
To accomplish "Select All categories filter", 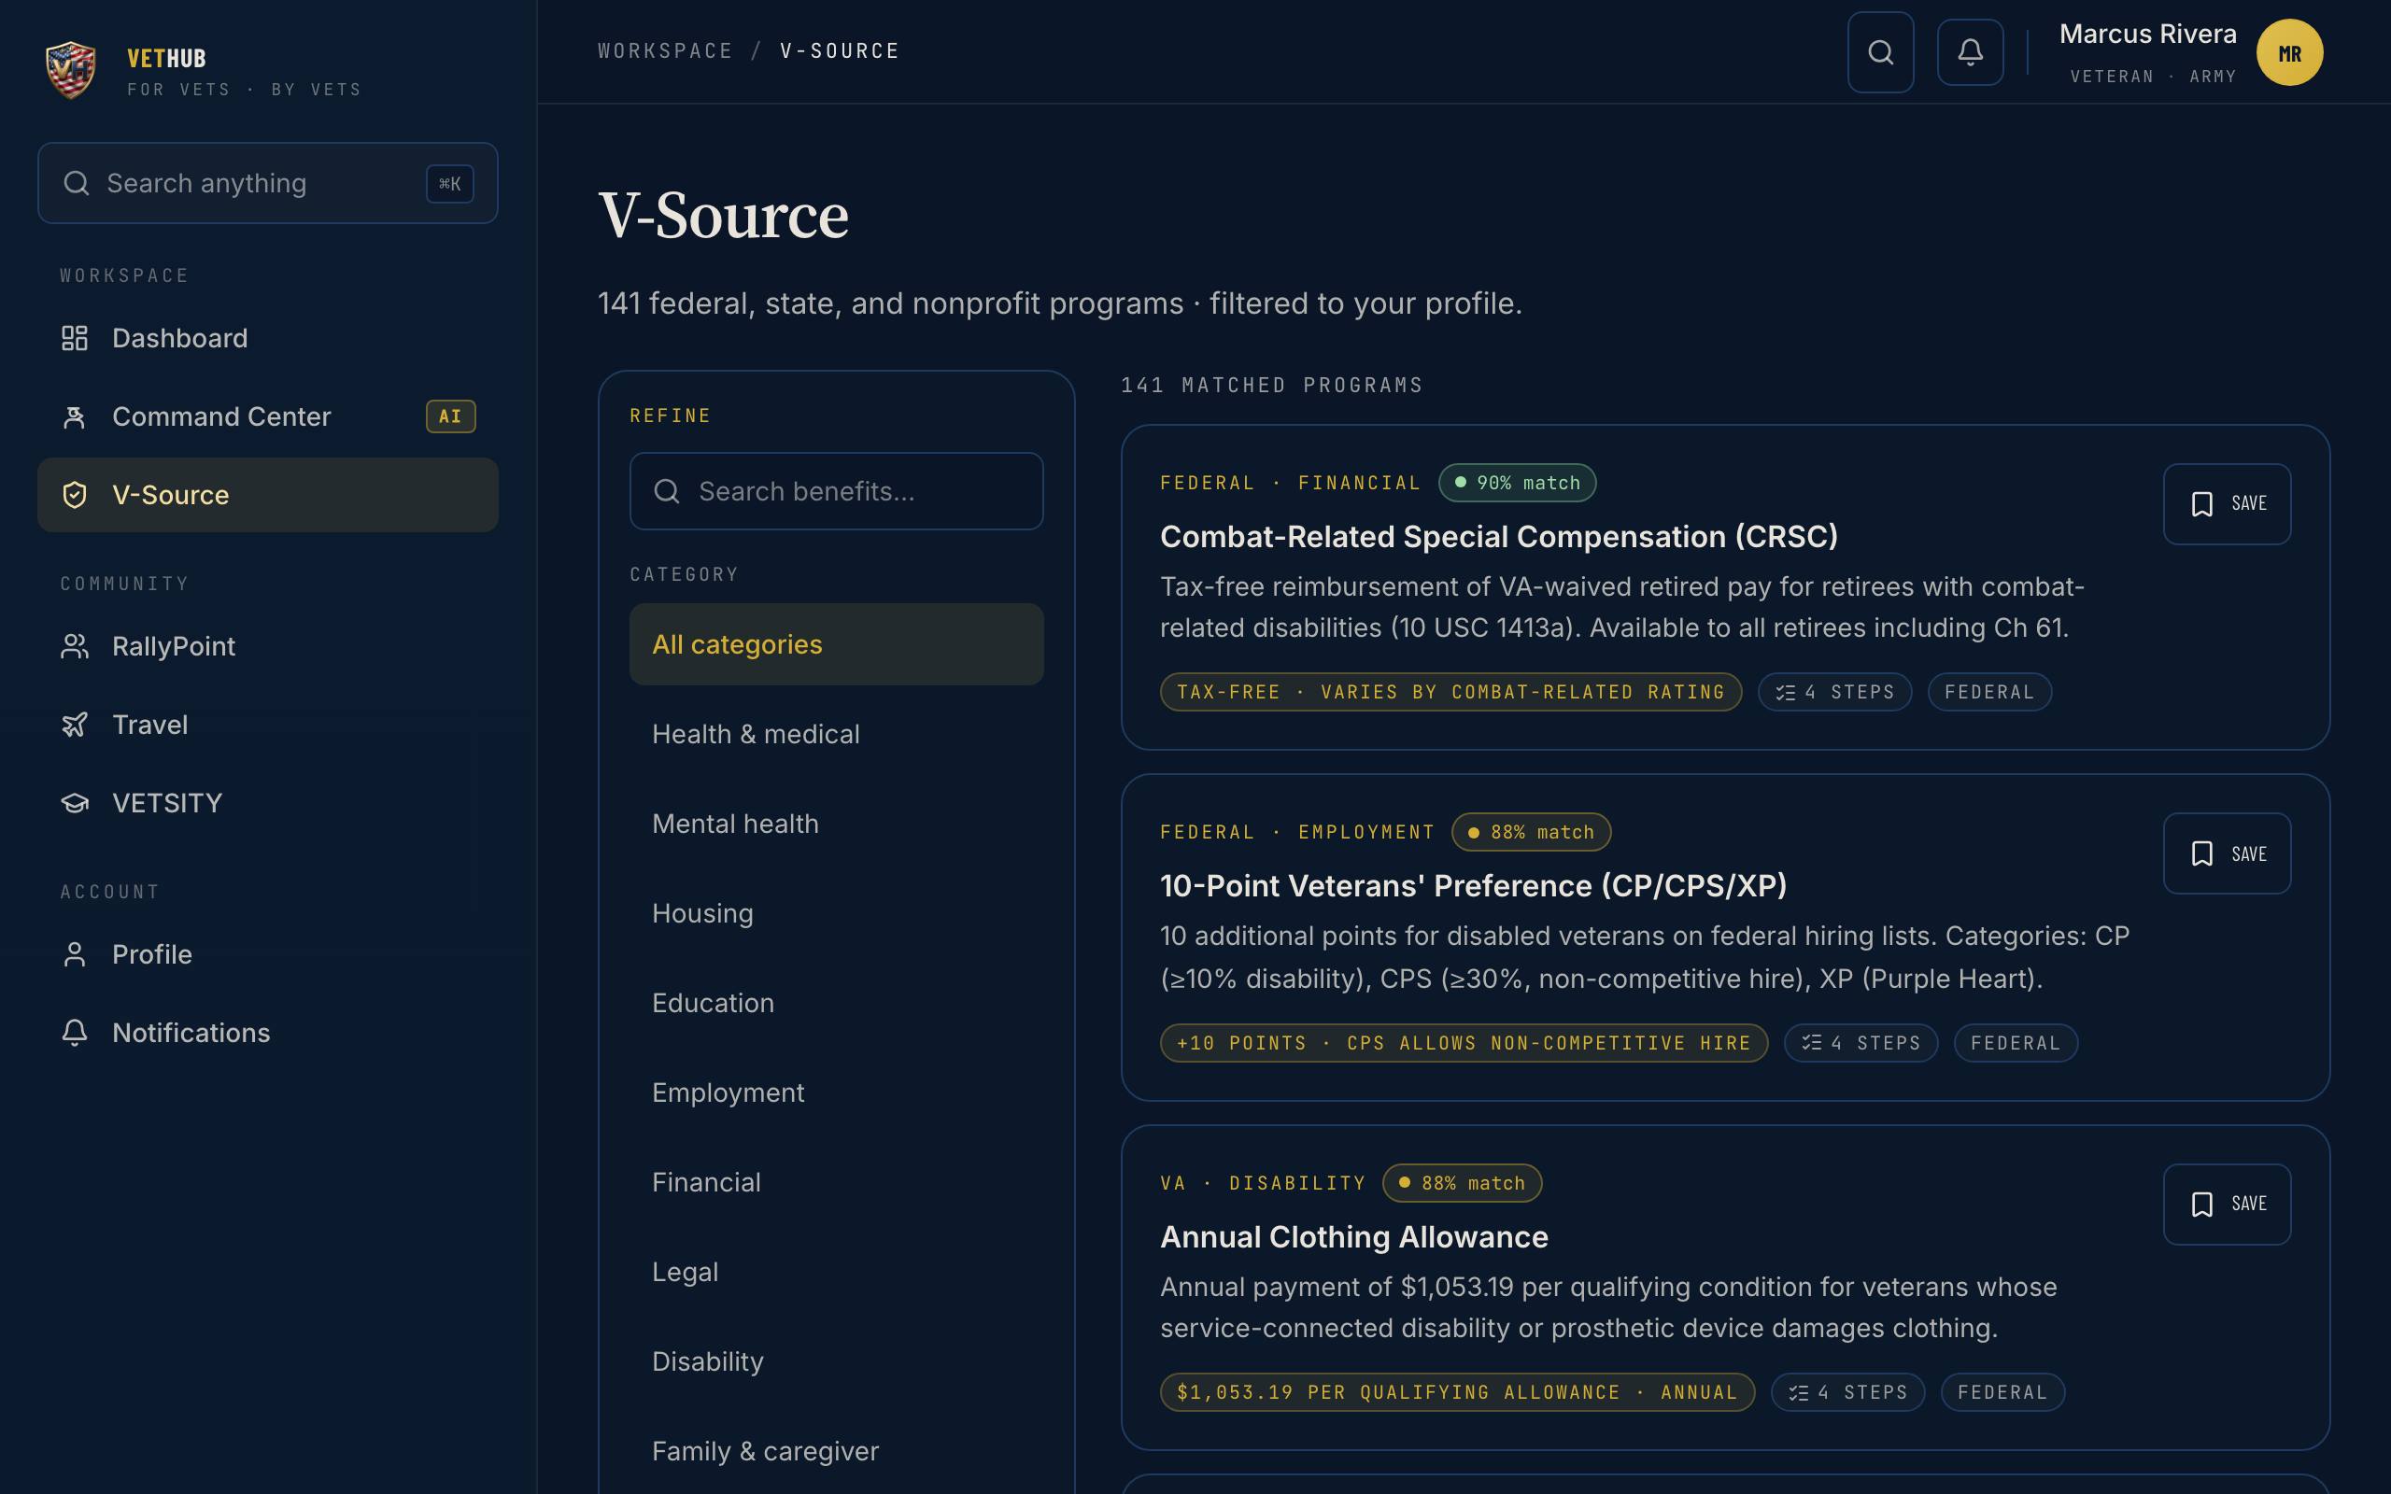I will point(837,644).
